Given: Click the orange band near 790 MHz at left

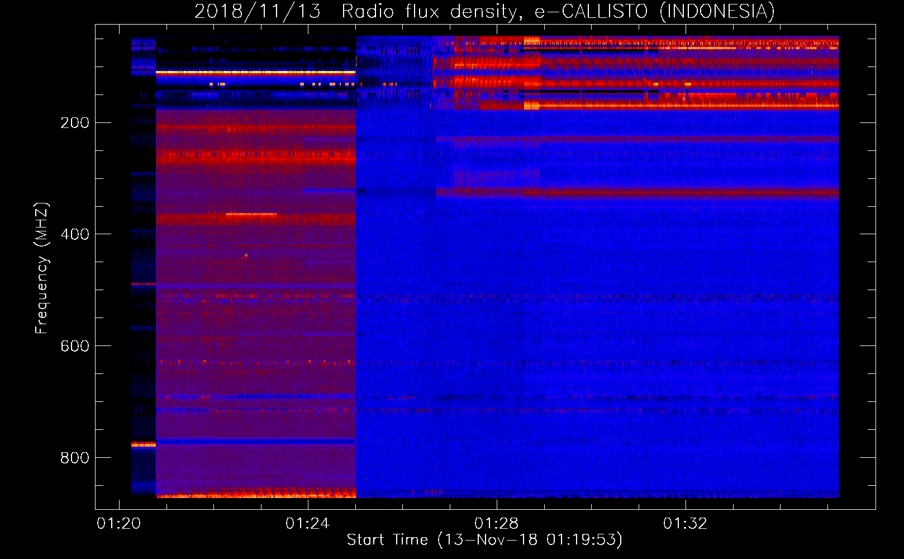Looking at the screenshot, I should [144, 444].
